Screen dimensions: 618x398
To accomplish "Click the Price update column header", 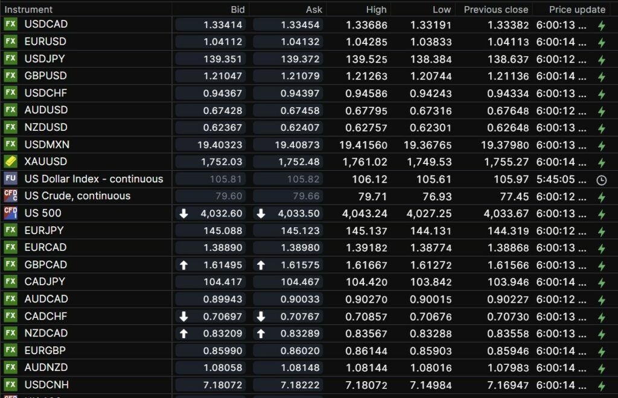I will click(577, 10).
